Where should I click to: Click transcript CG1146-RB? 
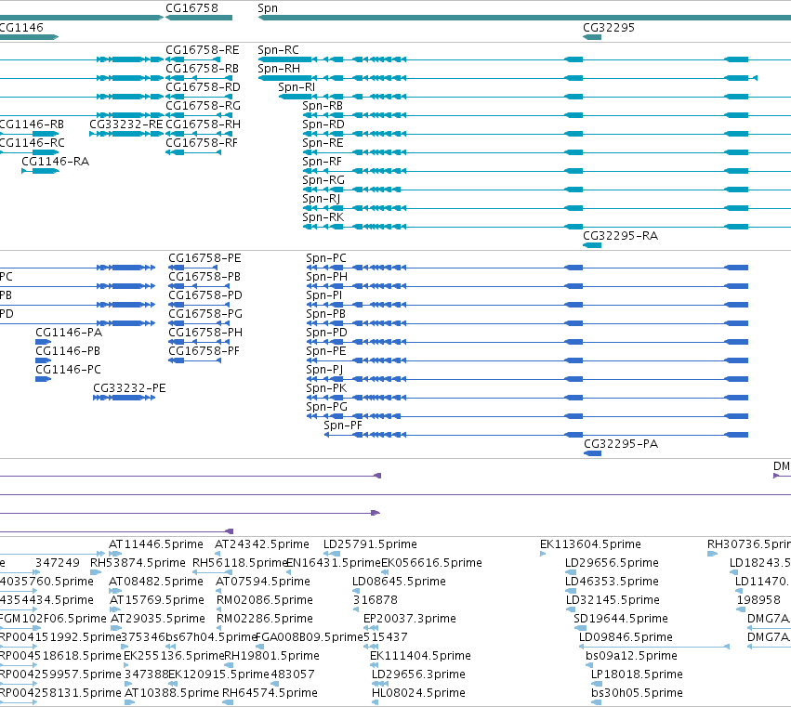pos(32,124)
